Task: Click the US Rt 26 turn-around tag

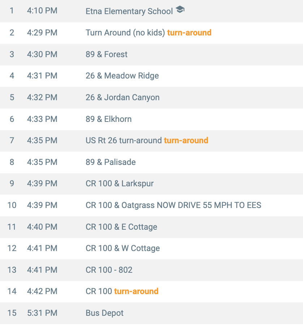Action: click(x=186, y=140)
